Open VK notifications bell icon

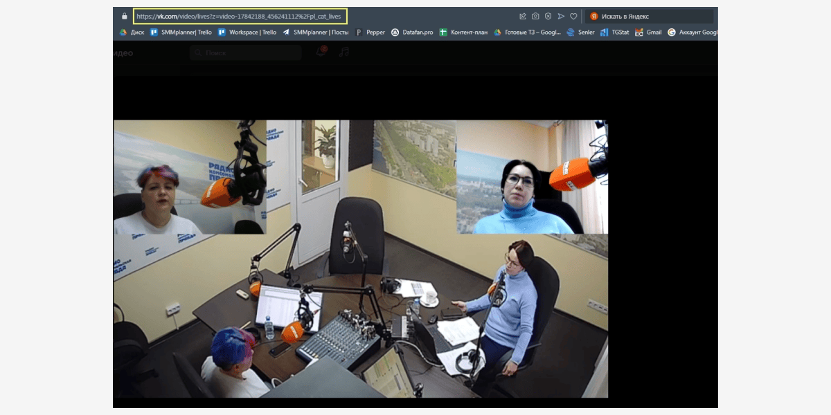321,53
